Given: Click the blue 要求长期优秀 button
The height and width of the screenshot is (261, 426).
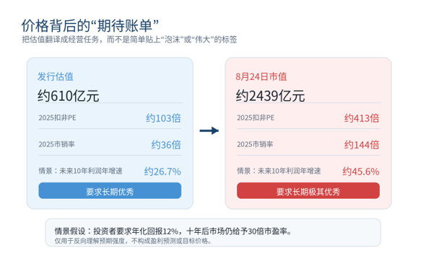Looking at the screenshot, I should click(110, 191).
